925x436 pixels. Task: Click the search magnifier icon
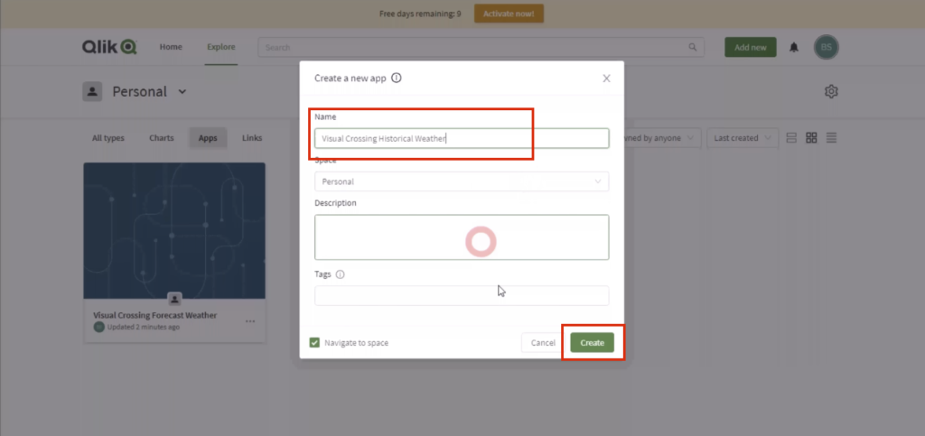[x=693, y=47]
